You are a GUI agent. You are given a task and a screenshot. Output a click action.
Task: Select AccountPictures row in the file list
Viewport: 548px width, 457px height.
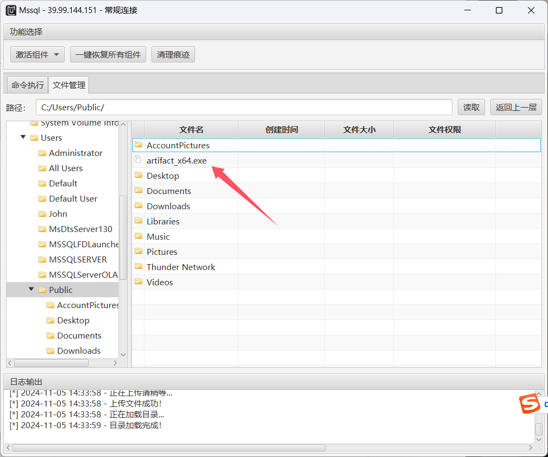coord(337,145)
